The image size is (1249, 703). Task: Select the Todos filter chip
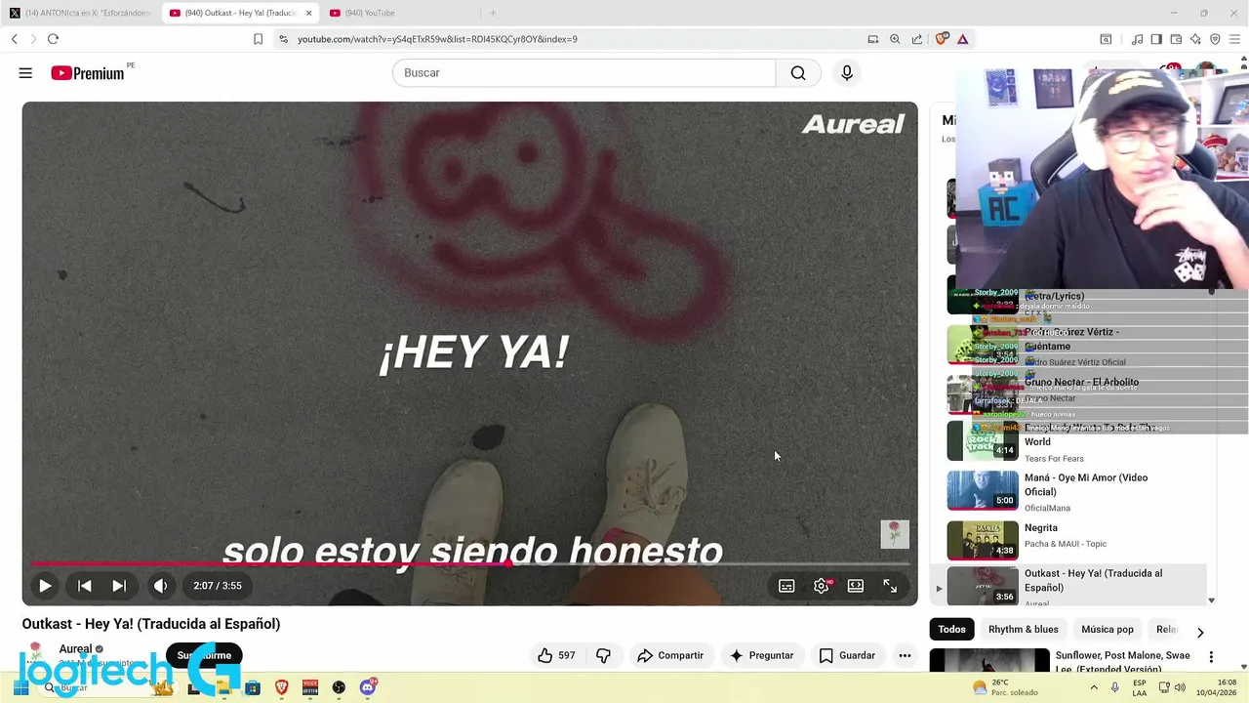click(x=951, y=630)
